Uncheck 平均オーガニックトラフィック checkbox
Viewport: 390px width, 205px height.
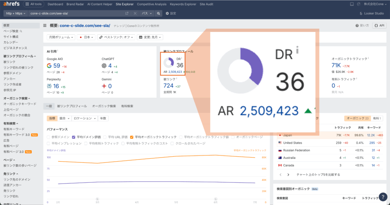(x=131, y=137)
